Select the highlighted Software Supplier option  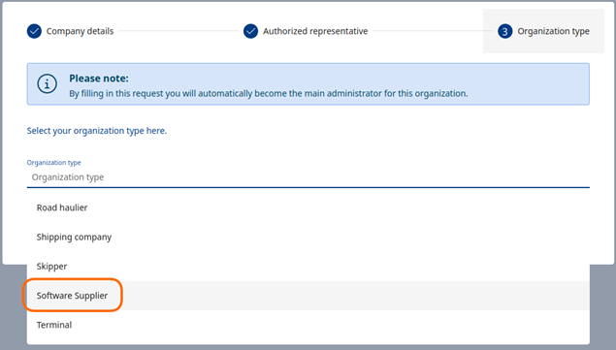[x=308, y=296]
